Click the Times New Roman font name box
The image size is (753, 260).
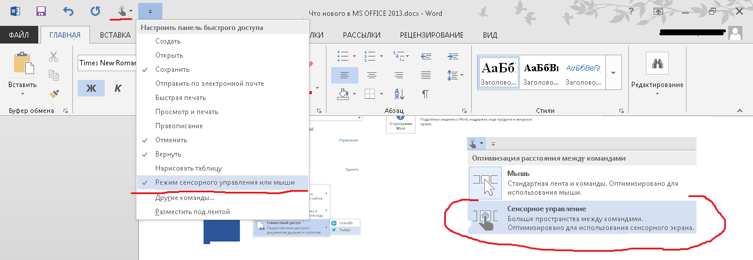[106, 62]
